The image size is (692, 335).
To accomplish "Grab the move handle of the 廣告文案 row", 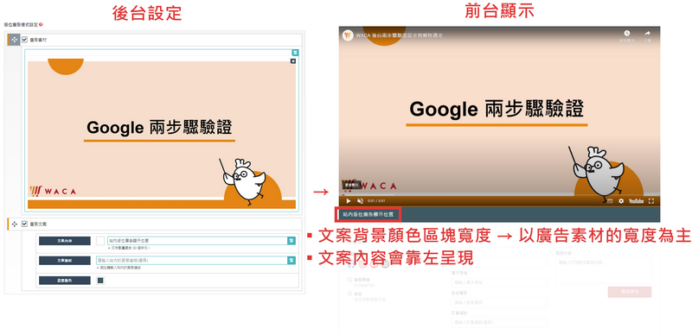I will tap(14, 224).
